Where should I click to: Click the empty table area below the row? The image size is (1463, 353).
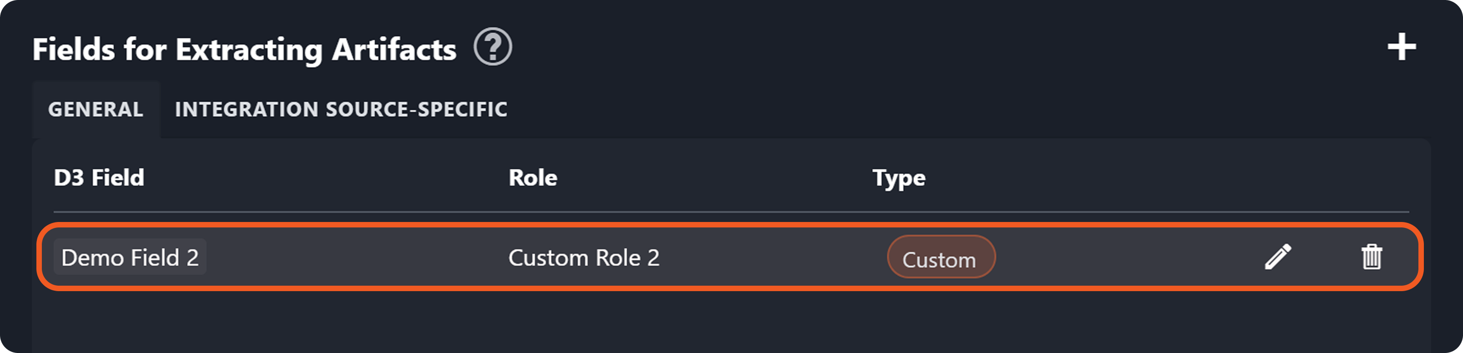point(731,321)
